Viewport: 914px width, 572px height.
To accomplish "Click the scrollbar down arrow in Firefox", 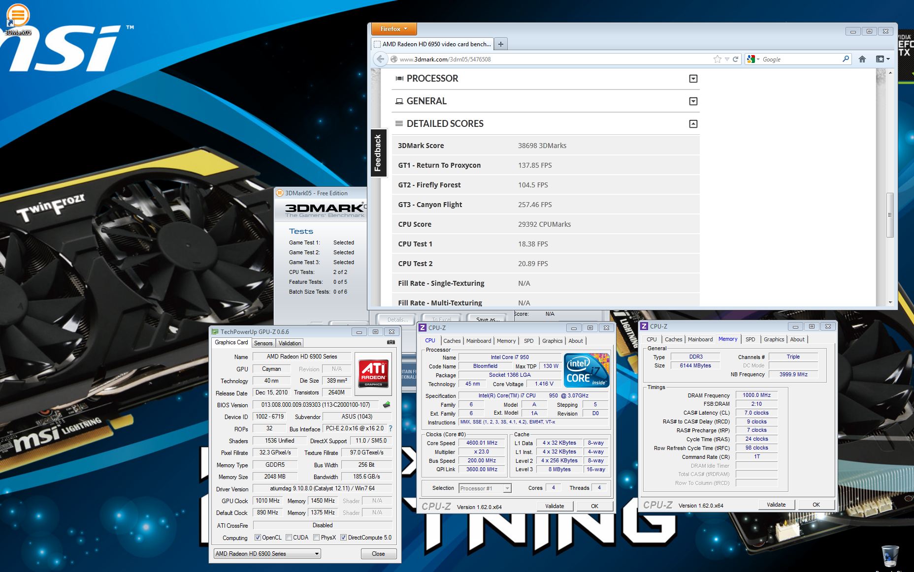I will (889, 302).
